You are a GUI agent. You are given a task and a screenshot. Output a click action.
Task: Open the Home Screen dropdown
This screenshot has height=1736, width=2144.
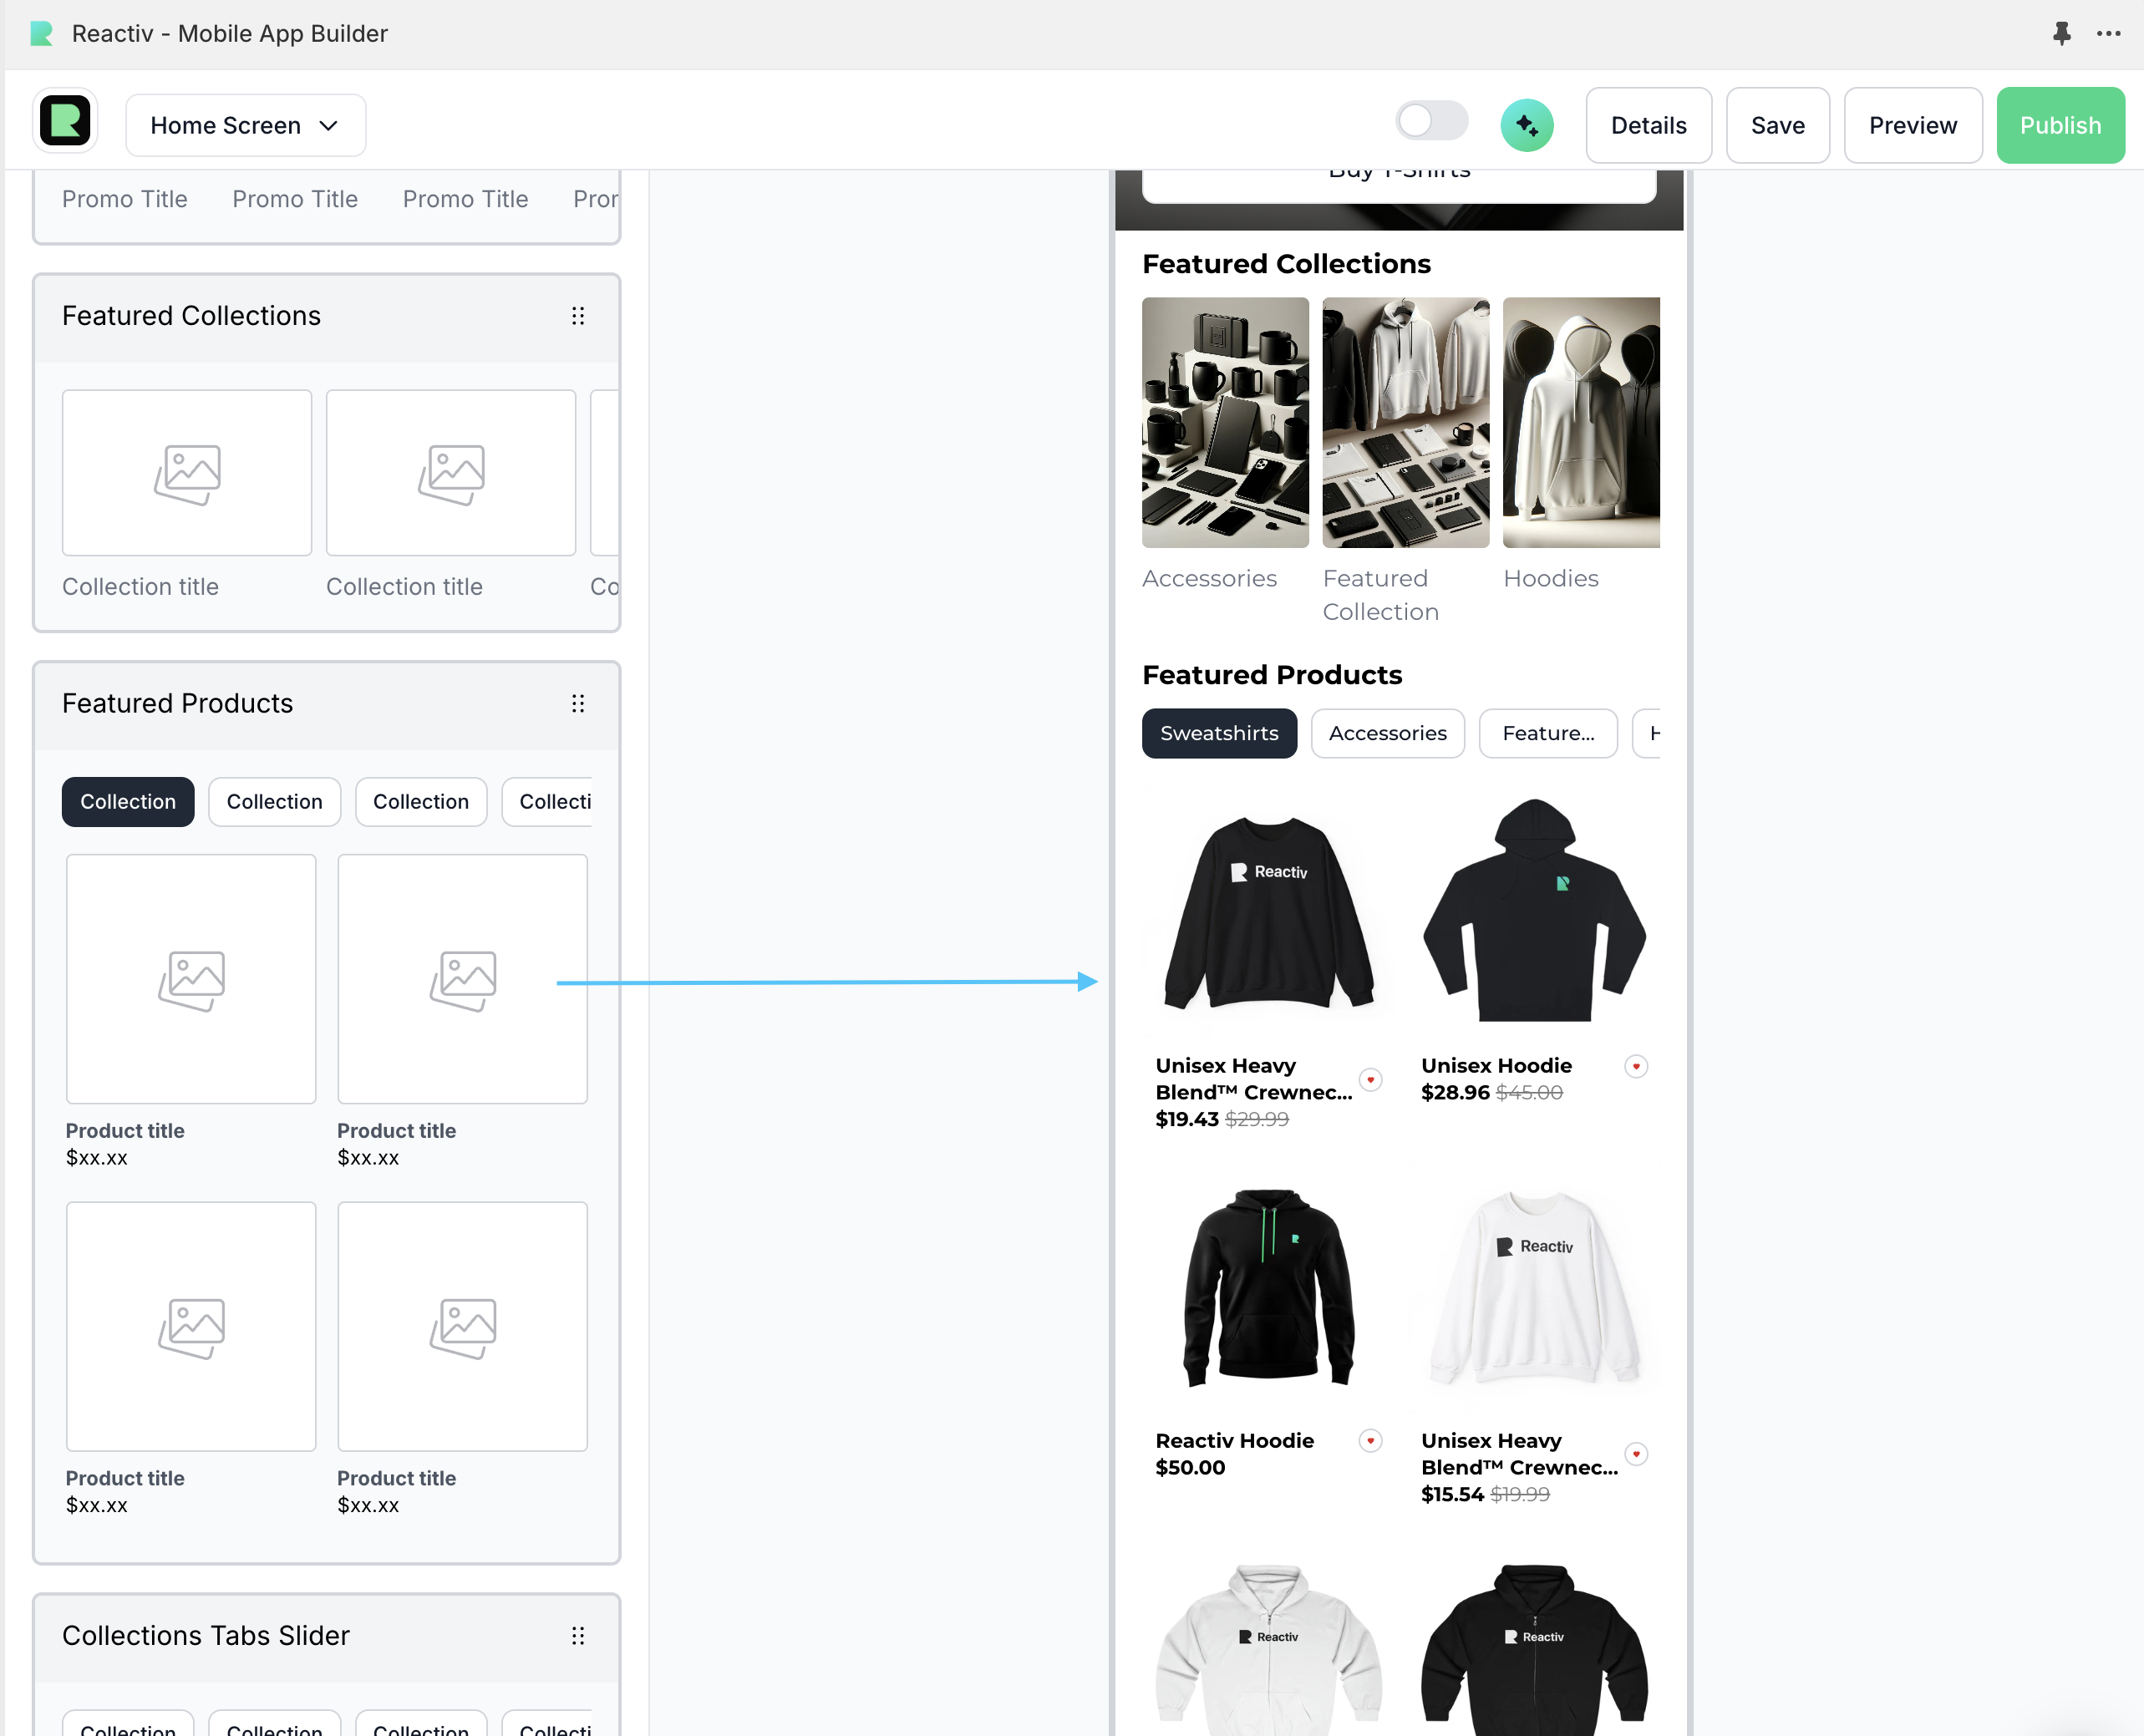coord(245,125)
